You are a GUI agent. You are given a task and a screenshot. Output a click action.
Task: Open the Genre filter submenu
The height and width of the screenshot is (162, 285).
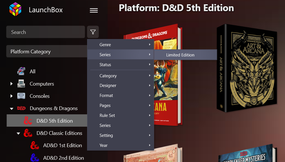pyautogui.click(x=120, y=44)
